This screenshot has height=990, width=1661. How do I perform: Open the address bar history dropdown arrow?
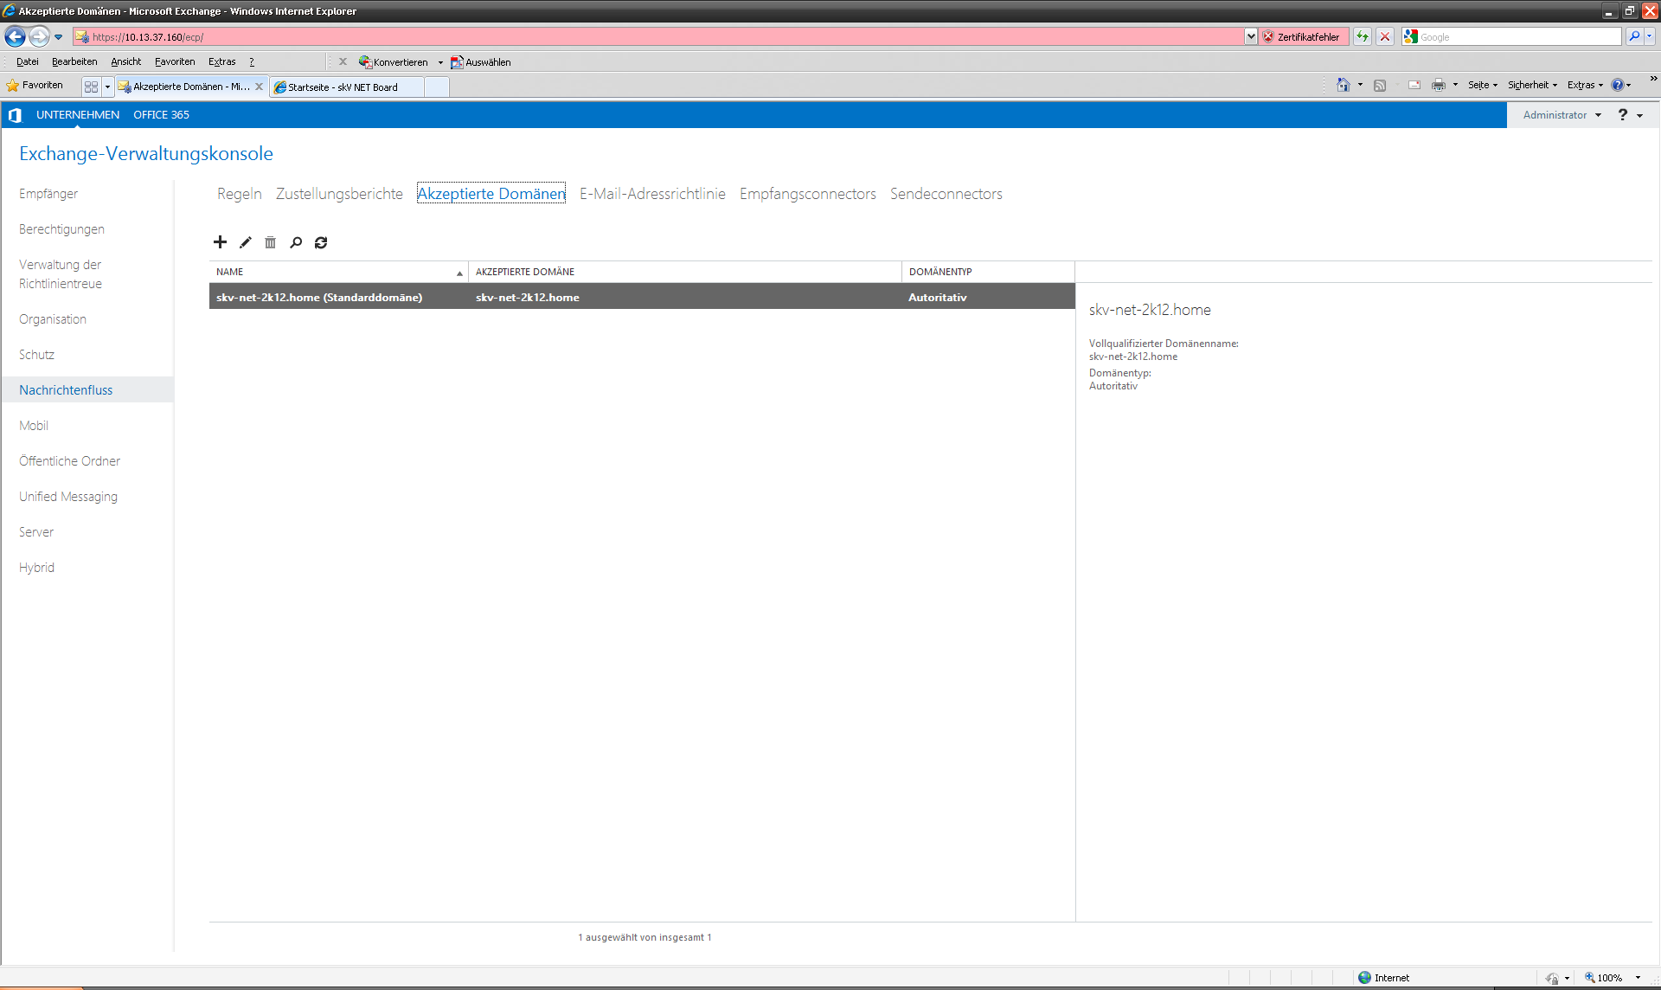1251,37
